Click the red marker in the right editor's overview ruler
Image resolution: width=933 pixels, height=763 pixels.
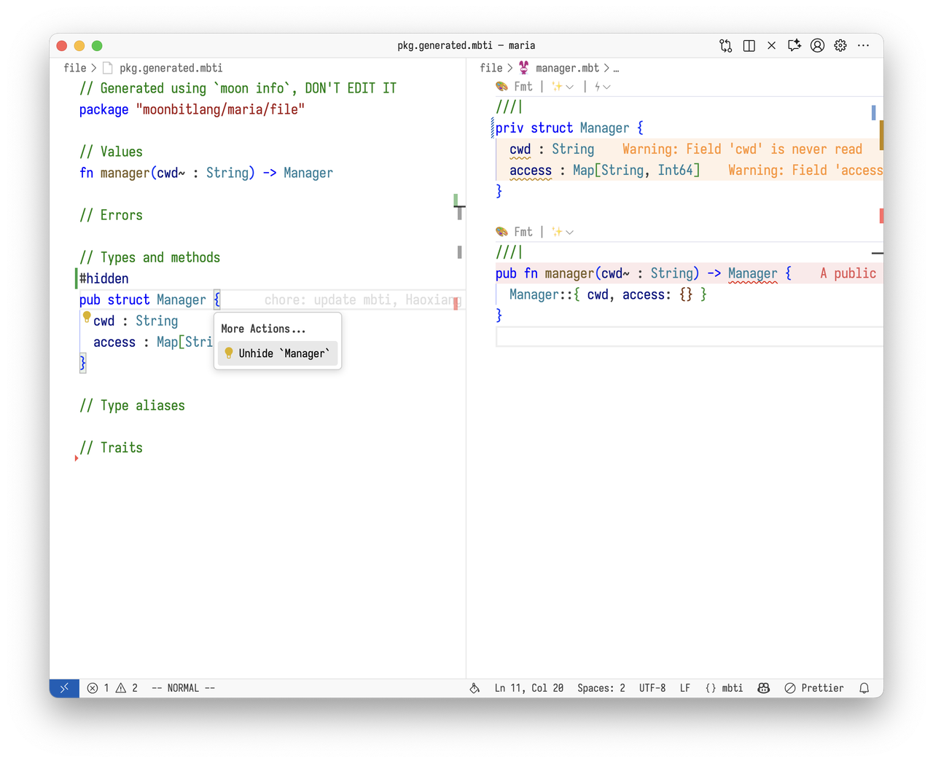click(881, 216)
